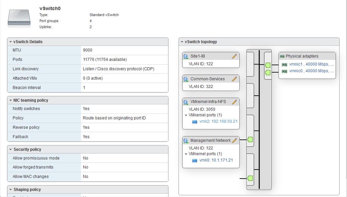This screenshot has width=347, height=197.
Task: Click the vmk0 VMkernel adapter icon
Action: pos(195,161)
